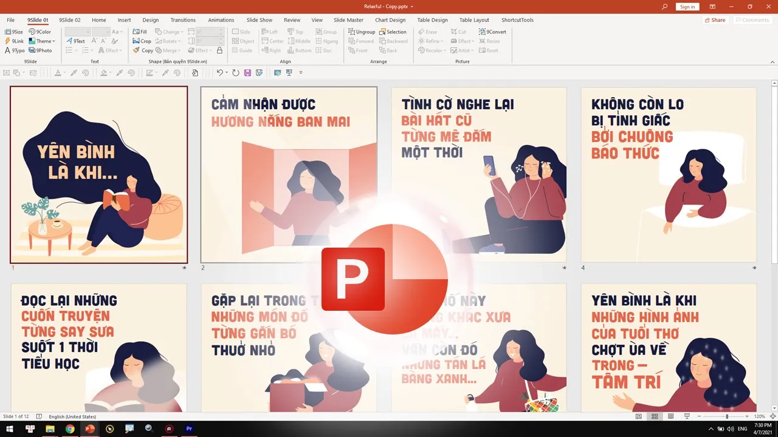Click the presenter screen icon in quick toolbar
The height and width of the screenshot is (437, 778).
pos(289,73)
